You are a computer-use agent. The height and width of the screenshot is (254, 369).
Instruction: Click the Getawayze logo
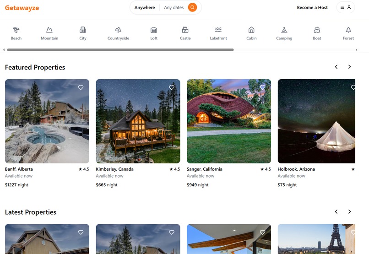coord(22,8)
